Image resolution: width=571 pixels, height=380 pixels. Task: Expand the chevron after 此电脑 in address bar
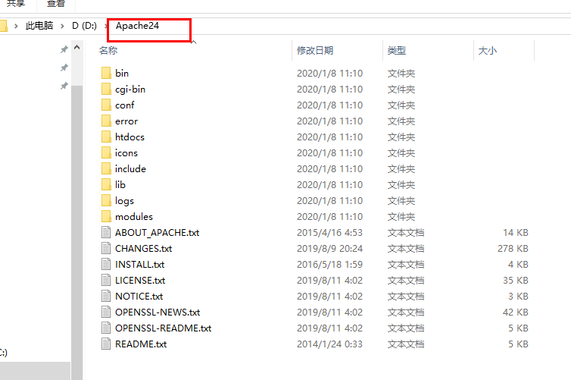coord(62,26)
